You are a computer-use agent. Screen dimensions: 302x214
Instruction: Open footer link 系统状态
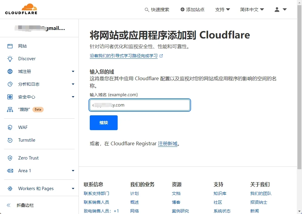222,211
